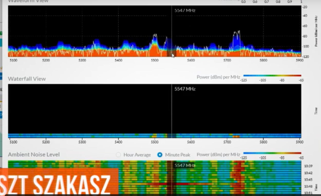The width and height of the screenshot is (321, 196).
Task: Click -80 on the Waveform power axis
Action: (305, 36)
